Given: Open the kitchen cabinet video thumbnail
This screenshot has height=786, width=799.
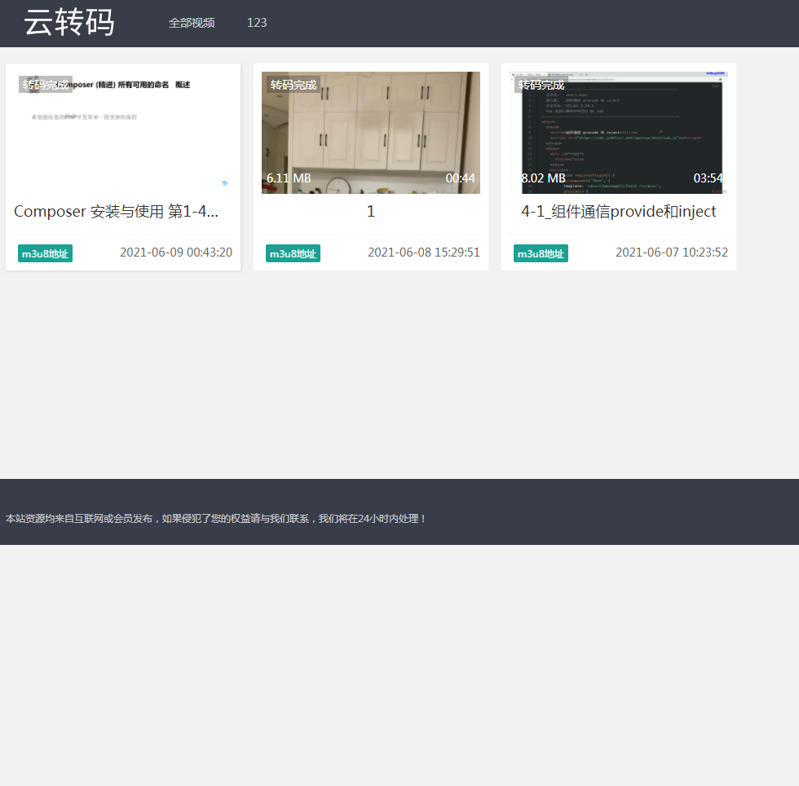Looking at the screenshot, I should click(370, 132).
